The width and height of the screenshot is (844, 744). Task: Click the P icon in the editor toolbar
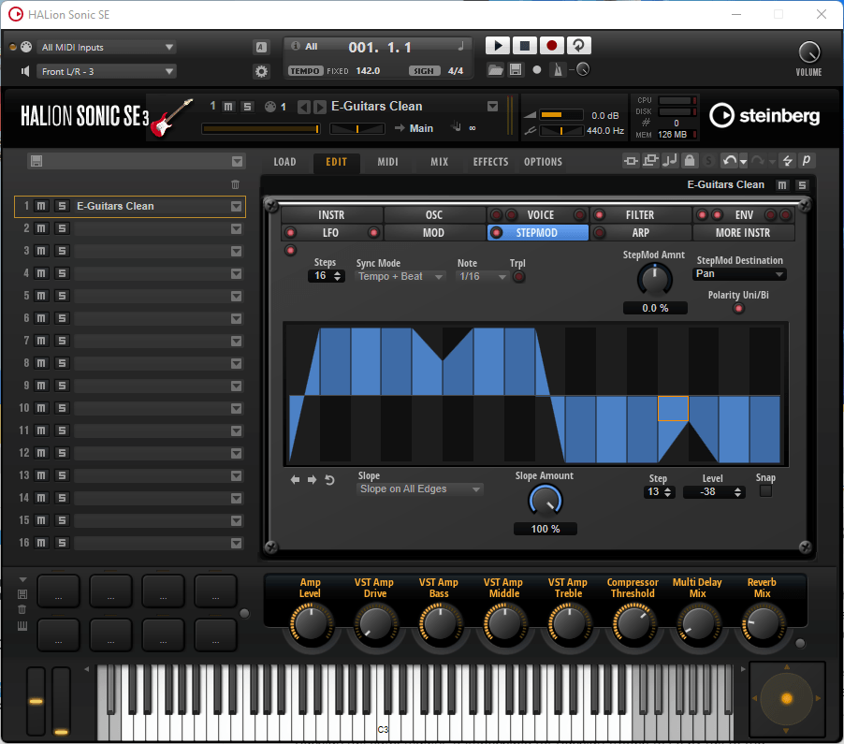[807, 160]
